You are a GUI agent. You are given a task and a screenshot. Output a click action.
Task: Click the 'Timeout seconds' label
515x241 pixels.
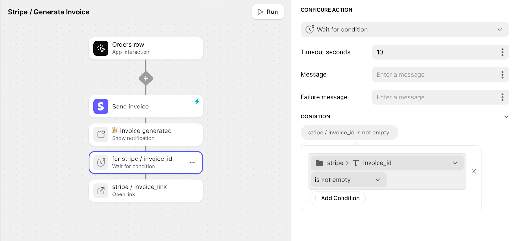(325, 52)
